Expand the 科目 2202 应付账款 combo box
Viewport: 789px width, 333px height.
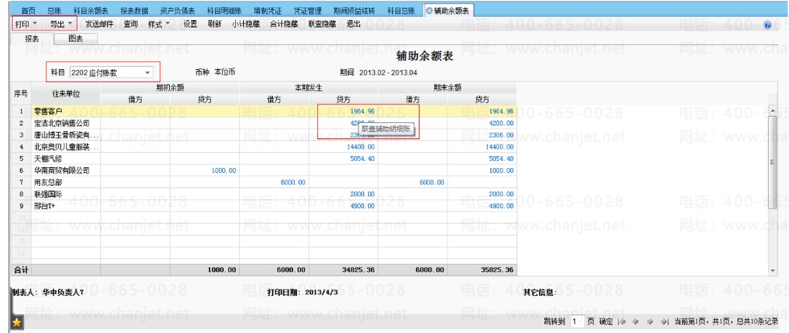point(147,73)
